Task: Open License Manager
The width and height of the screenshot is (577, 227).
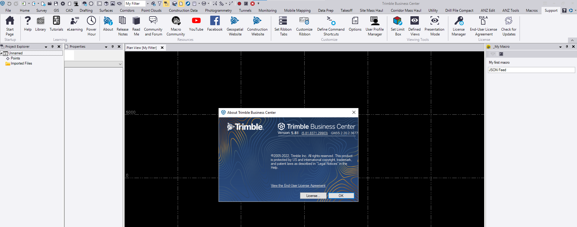Action: [459, 26]
